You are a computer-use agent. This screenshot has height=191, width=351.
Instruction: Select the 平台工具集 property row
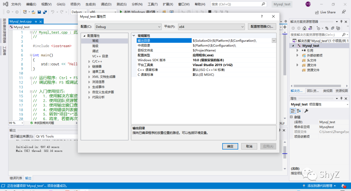tap(206, 65)
